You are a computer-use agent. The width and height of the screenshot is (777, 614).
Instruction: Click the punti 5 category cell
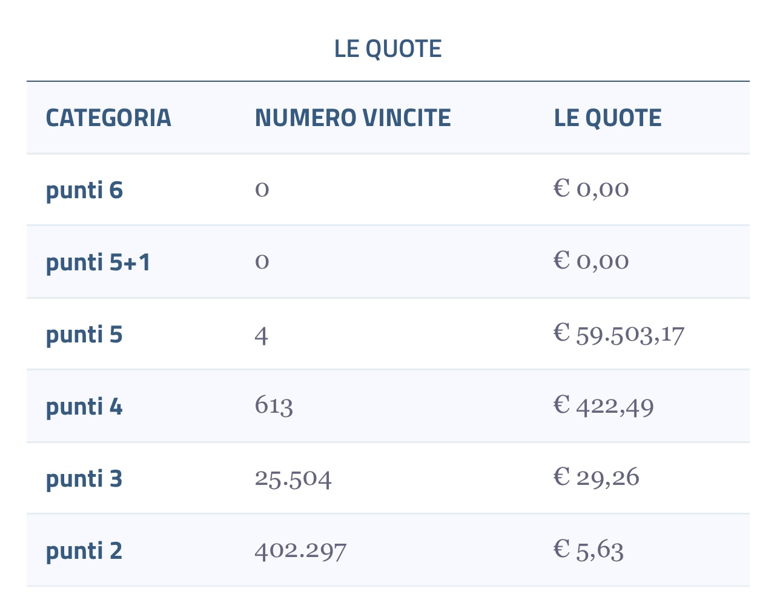point(84,335)
